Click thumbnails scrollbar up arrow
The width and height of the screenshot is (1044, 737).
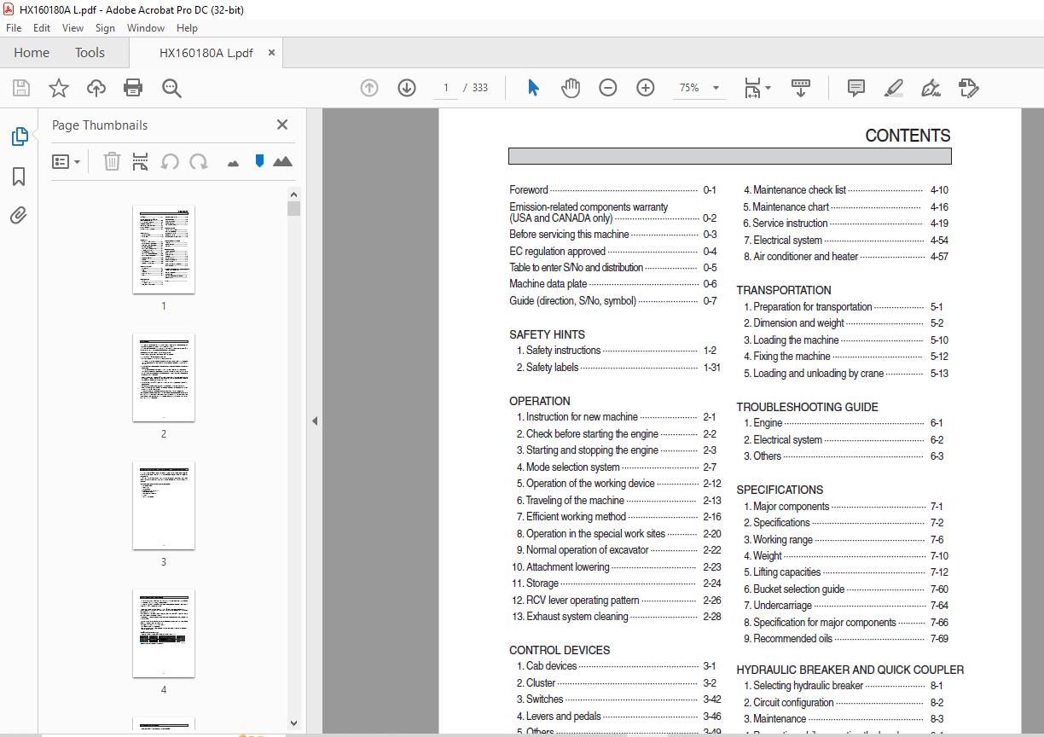(x=294, y=194)
